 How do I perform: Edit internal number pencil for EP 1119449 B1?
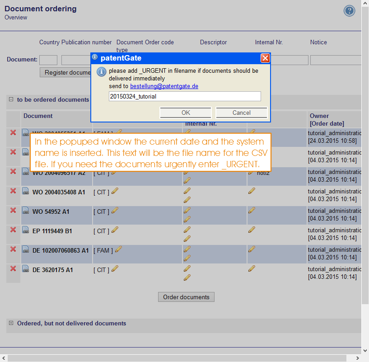tap(187, 239)
